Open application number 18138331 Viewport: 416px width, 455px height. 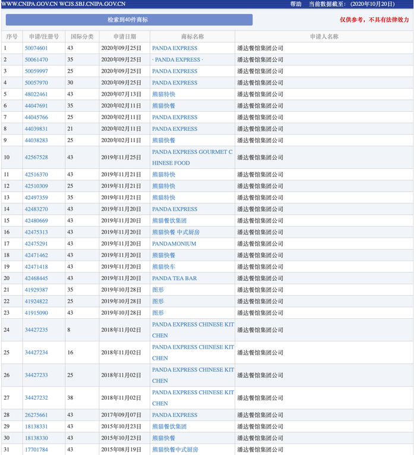[x=36, y=426]
